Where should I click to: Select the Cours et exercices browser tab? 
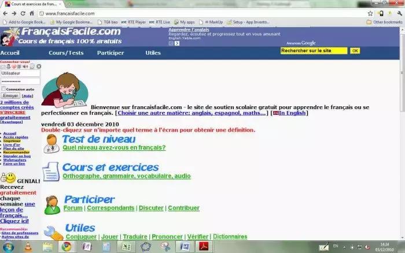pyautogui.click(x=34, y=4)
